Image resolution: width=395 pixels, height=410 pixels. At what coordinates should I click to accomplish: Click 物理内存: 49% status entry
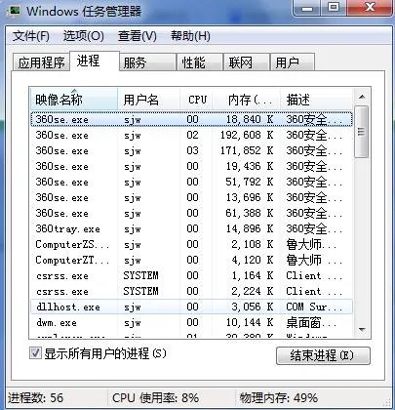click(279, 397)
